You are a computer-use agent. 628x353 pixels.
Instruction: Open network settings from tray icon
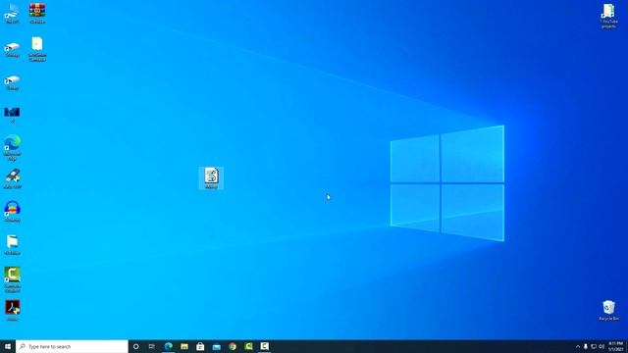[594, 346]
